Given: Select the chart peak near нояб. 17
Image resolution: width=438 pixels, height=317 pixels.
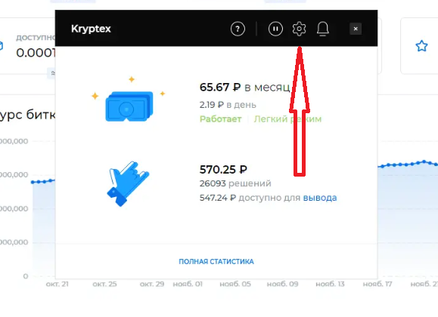Looking at the screenshot, I should (424, 162).
